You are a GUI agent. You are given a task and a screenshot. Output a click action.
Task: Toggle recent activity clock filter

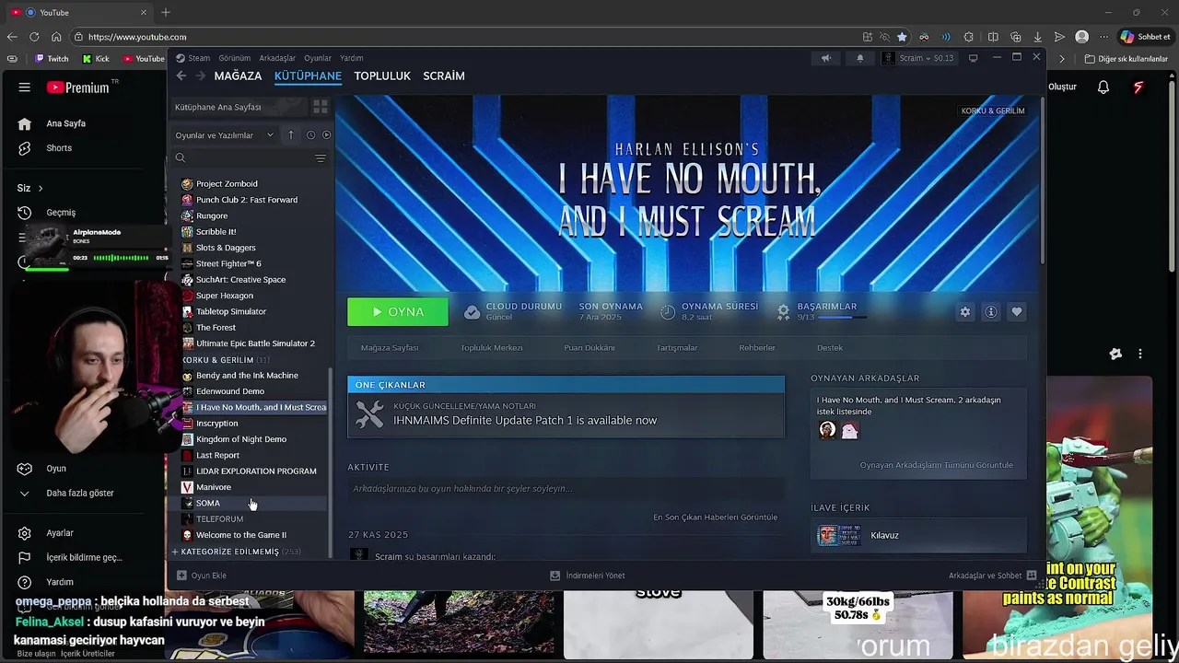coord(310,135)
